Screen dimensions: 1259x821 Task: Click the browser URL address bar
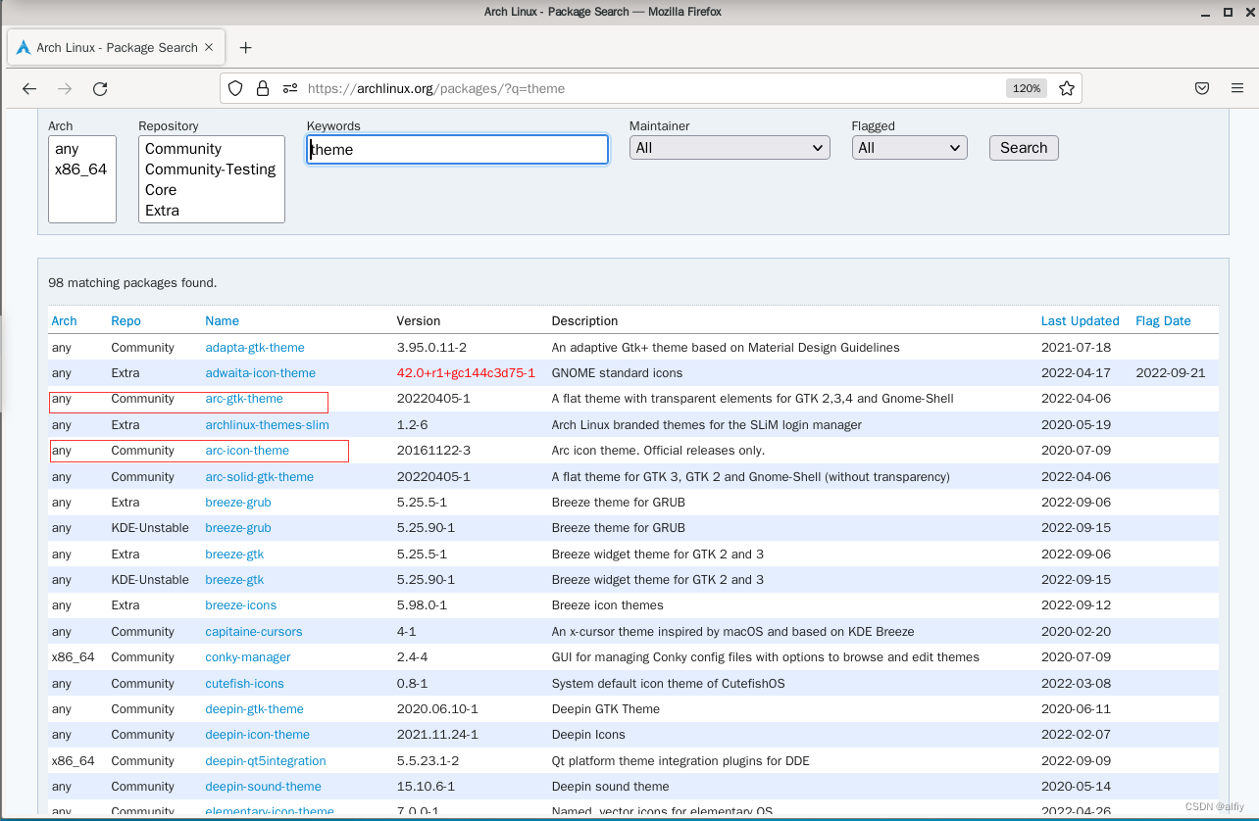(x=651, y=88)
